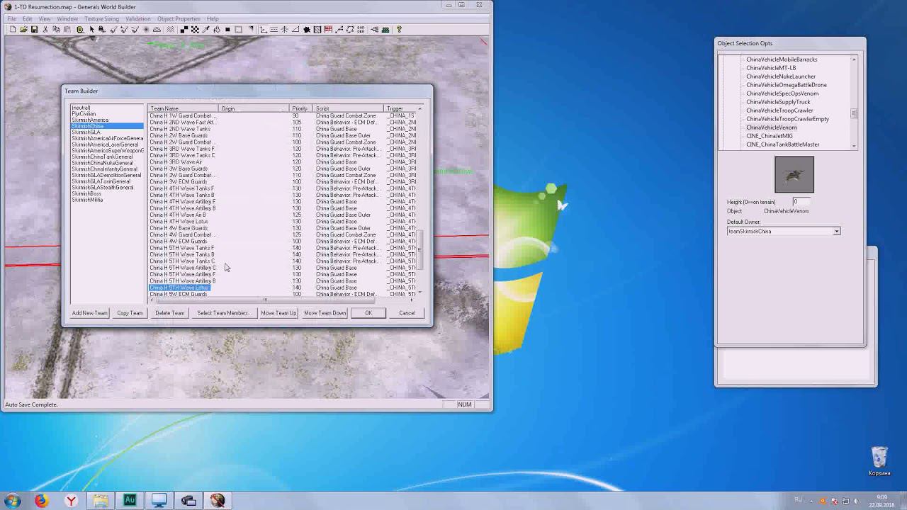This screenshot has height=510, width=907.
Task: Select SkirmishAmerica in the player list
Action: tap(90, 120)
